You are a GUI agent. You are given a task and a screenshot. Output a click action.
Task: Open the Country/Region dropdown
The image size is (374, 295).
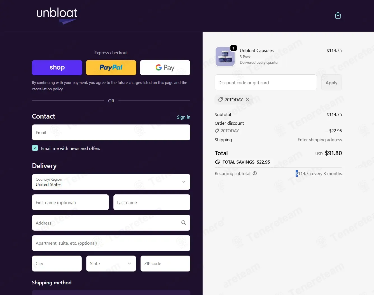[x=111, y=182]
